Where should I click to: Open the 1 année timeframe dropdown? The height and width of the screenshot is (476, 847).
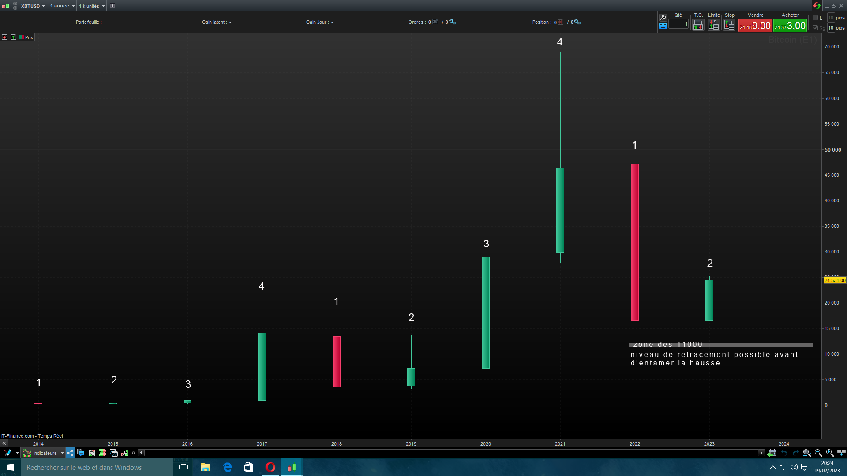62,6
